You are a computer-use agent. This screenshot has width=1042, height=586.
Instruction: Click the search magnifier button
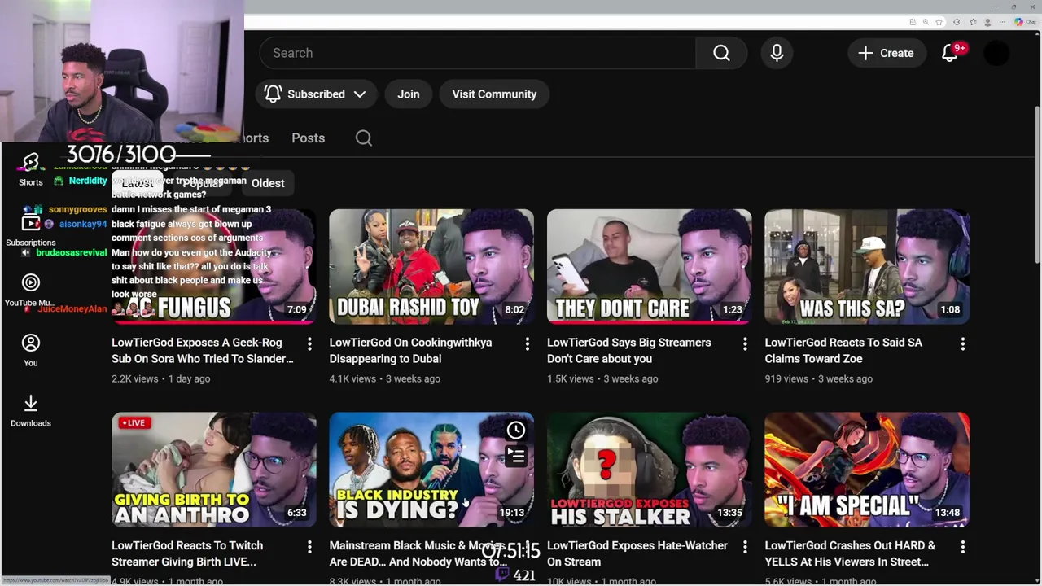tap(721, 53)
